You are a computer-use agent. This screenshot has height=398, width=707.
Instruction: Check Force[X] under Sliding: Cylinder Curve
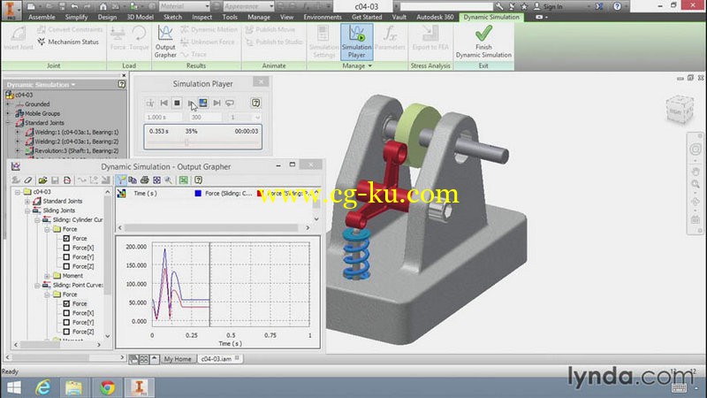coord(66,248)
